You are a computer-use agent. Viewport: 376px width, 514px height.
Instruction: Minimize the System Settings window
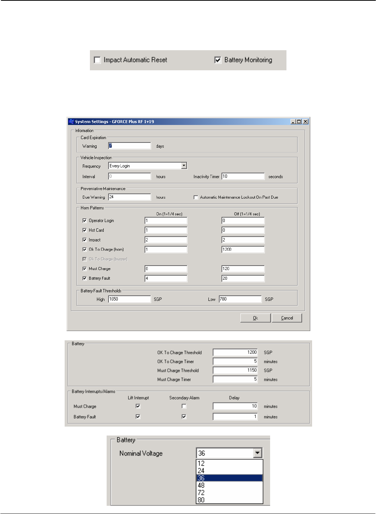[293, 122]
